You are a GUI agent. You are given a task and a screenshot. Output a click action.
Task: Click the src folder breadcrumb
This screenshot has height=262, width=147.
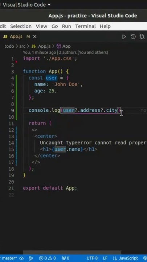coord(22,46)
